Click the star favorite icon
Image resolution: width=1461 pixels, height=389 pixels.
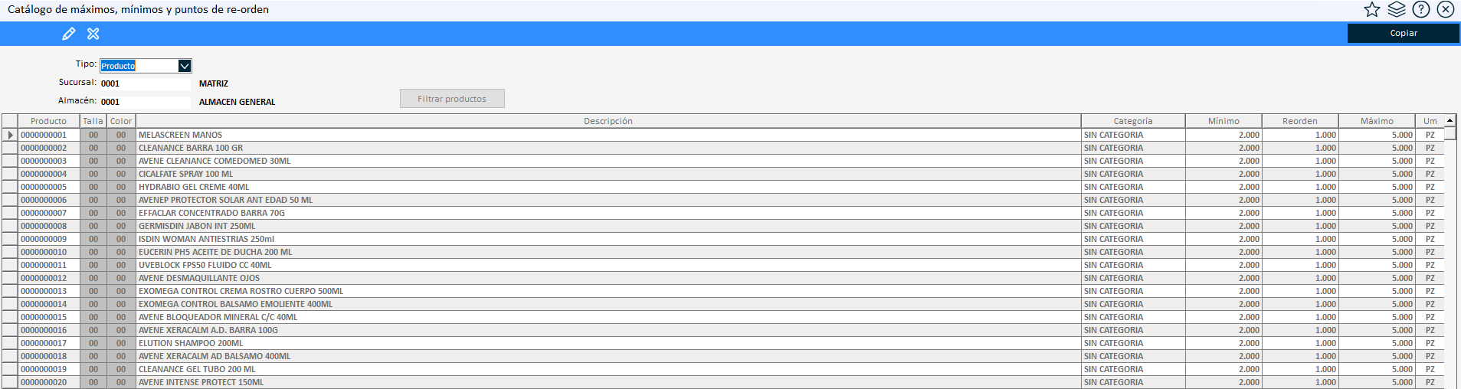(1371, 9)
